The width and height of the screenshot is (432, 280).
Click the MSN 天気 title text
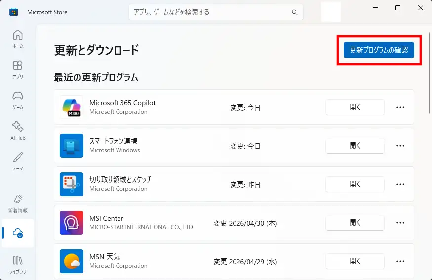tap(105, 257)
